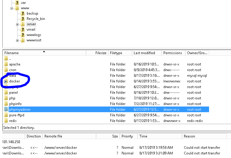
Task: Collapse the www tree node
Action: pyautogui.click(x=12, y=8)
